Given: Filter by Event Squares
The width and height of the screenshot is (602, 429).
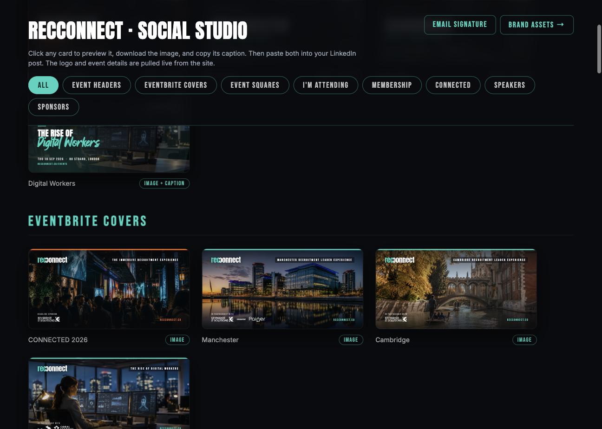Looking at the screenshot, I should tap(255, 85).
